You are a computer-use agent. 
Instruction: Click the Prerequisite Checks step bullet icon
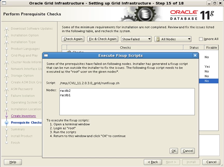pos(6,123)
